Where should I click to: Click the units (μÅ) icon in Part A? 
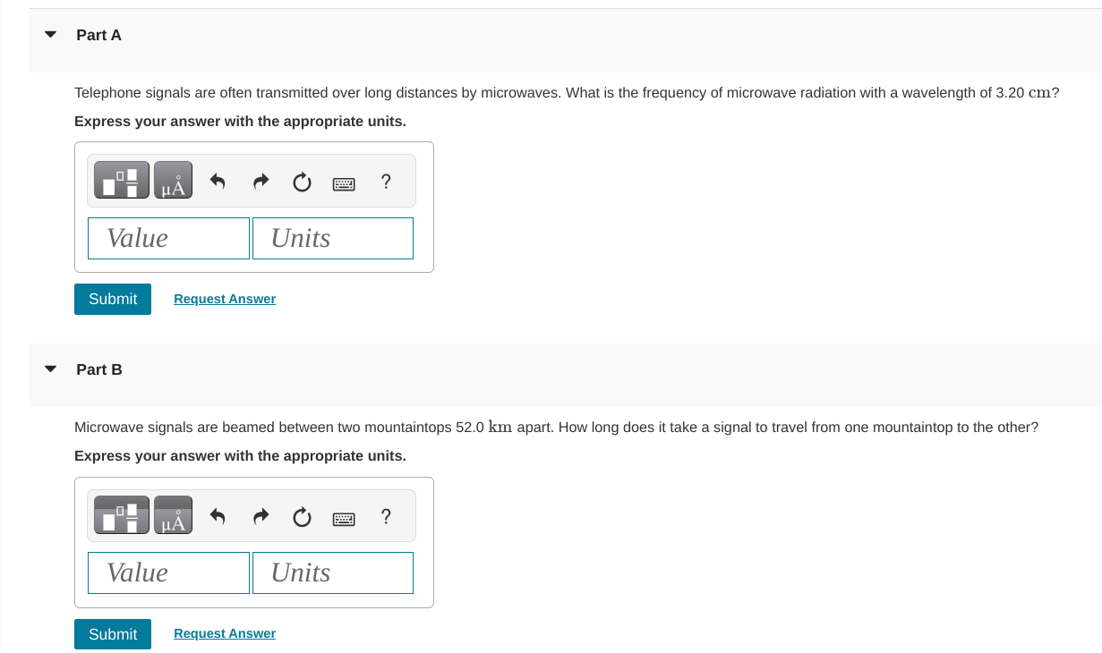pyautogui.click(x=172, y=179)
